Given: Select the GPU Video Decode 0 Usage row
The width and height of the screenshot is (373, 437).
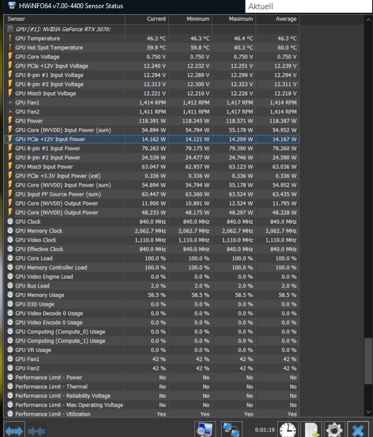Looking at the screenshot, I should point(152,313).
